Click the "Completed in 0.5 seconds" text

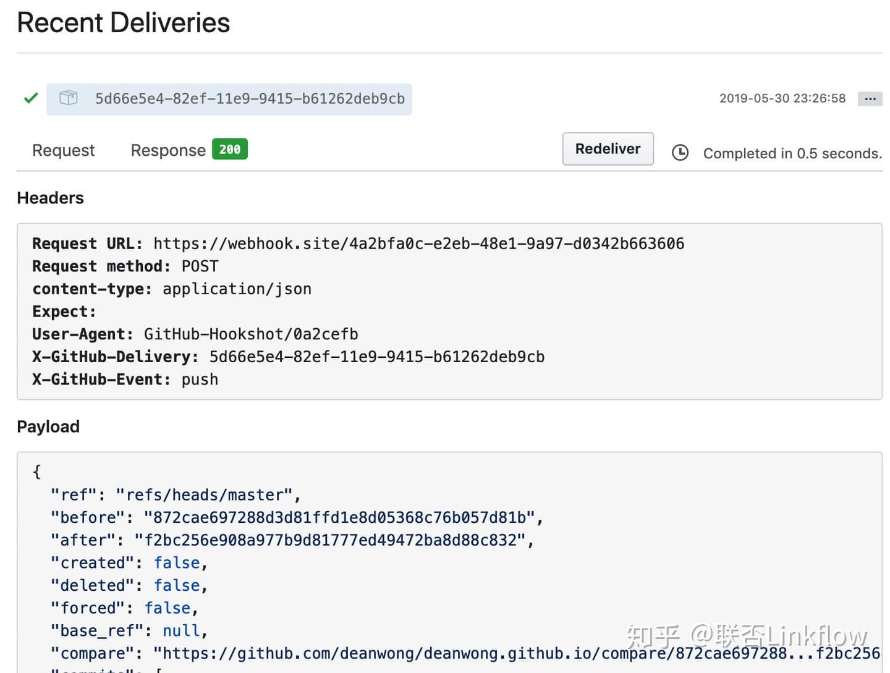(x=792, y=153)
